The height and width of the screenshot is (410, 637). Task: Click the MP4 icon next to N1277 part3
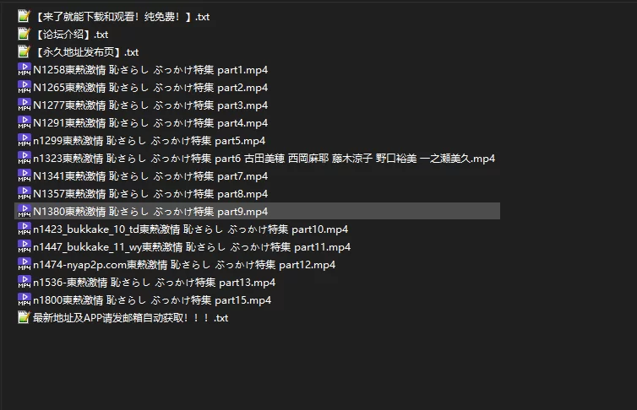[24, 105]
